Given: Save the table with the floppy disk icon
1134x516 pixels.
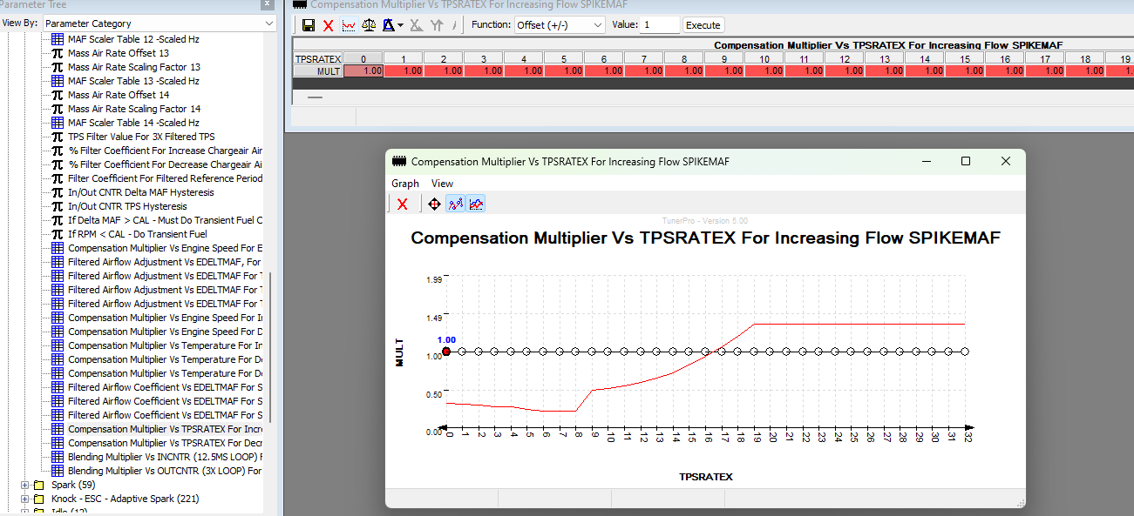Looking at the screenshot, I should [309, 25].
